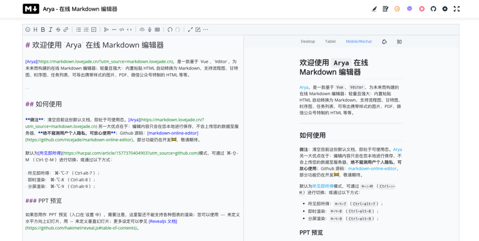Click editor list line 分屏渲染 Ctrl-alt-9
The height and width of the screenshot is (241, 479).
[60, 187]
